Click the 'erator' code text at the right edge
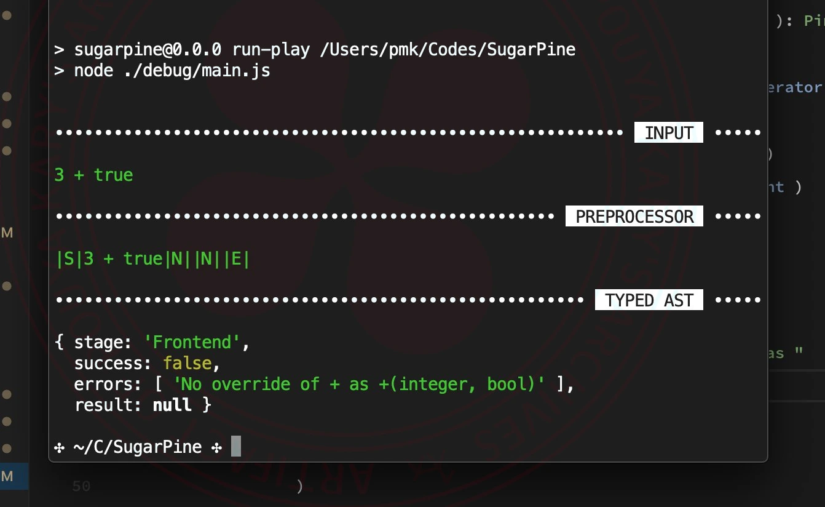The height and width of the screenshot is (507, 825). pyautogui.click(x=798, y=87)
